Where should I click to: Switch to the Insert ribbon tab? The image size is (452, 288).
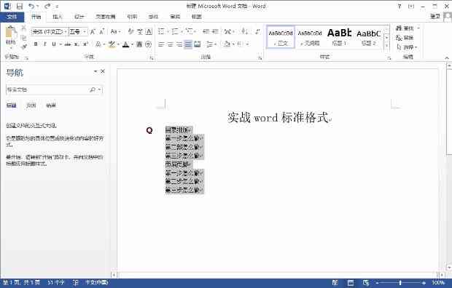pos(58,17)
